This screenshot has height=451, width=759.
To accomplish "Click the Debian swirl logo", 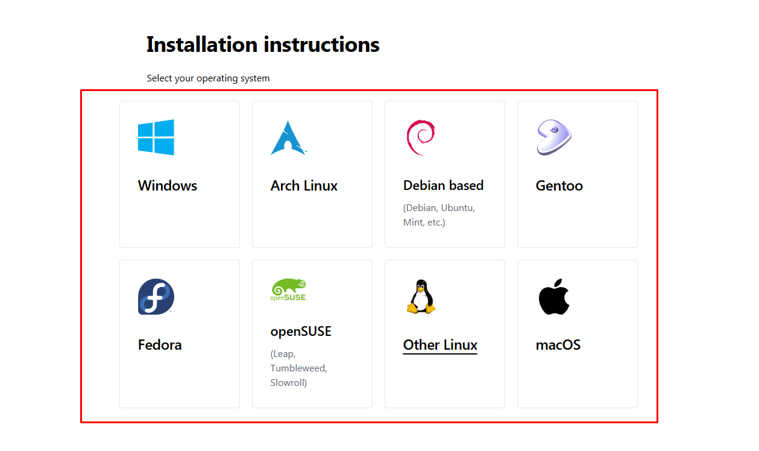I will [x=420, y=137].
